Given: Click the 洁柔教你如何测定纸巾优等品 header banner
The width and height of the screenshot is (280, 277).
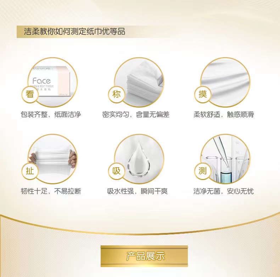Looking at the screenshot, I should (x=75, y=32).
